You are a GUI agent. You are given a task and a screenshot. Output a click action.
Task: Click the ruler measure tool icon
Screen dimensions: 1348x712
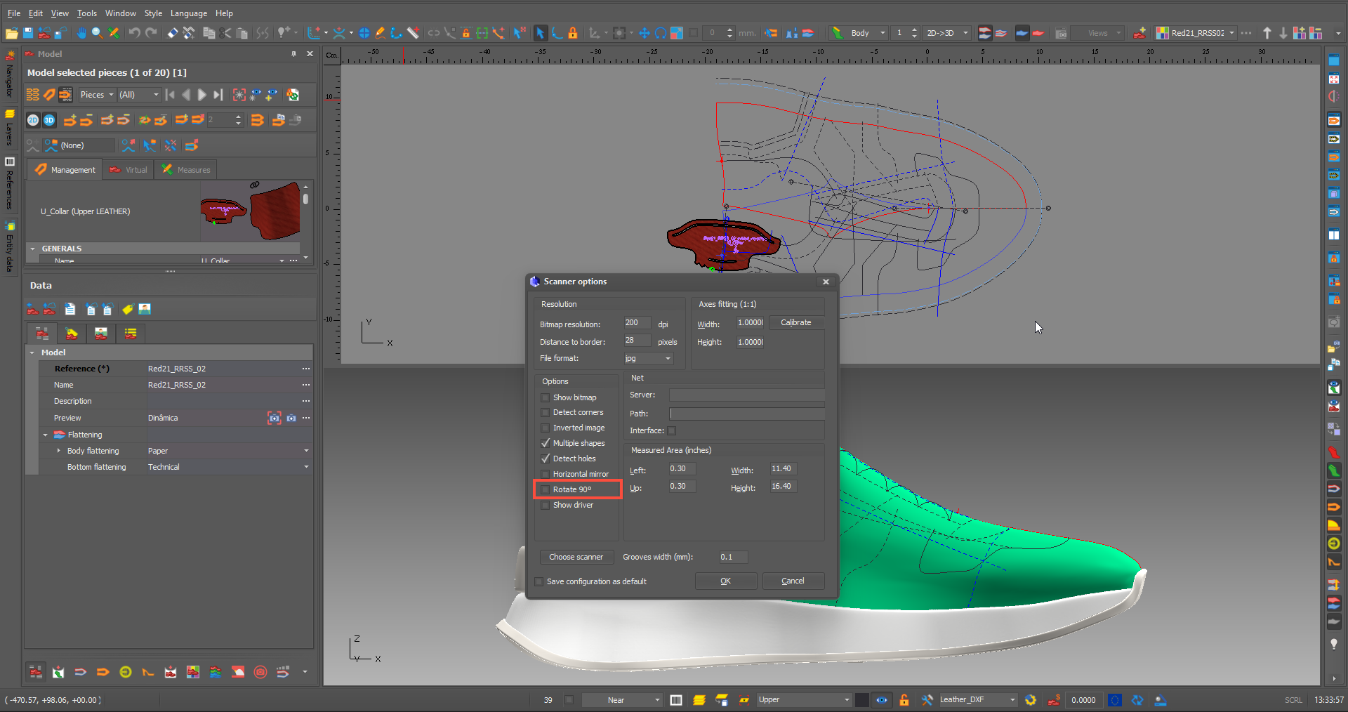(414, 33)
